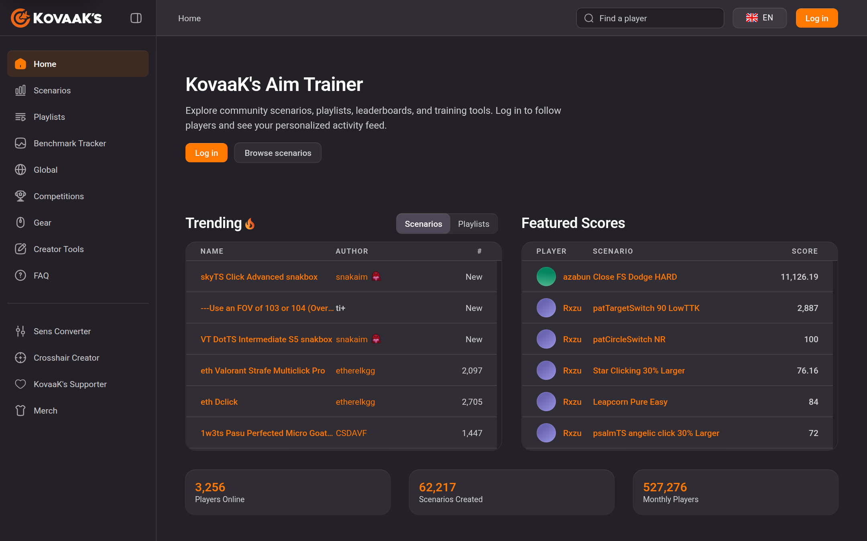The width and height of the screenshot is (867, 541).
Task: Open Benchmark Tracker from the sidebar menu
Action: (78, 143)
